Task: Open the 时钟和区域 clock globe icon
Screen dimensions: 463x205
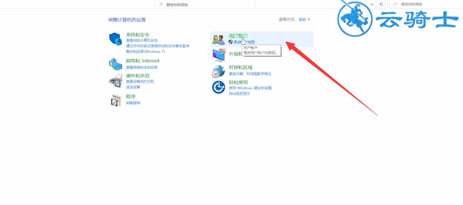Action: (218, 71)
